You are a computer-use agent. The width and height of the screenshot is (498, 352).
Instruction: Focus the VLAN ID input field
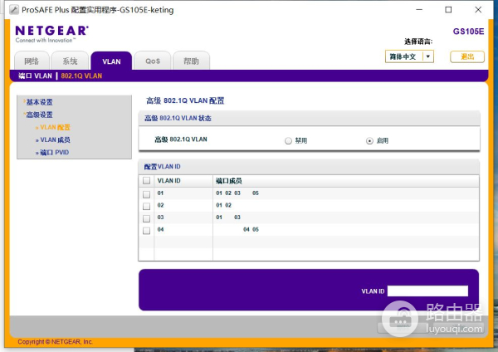(x=427, y=291)
